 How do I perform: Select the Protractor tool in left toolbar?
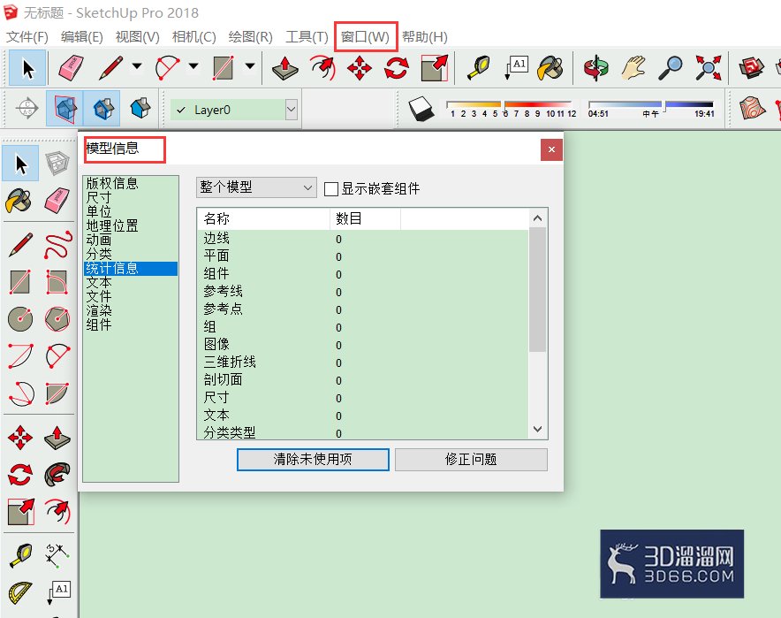[20, 592]
